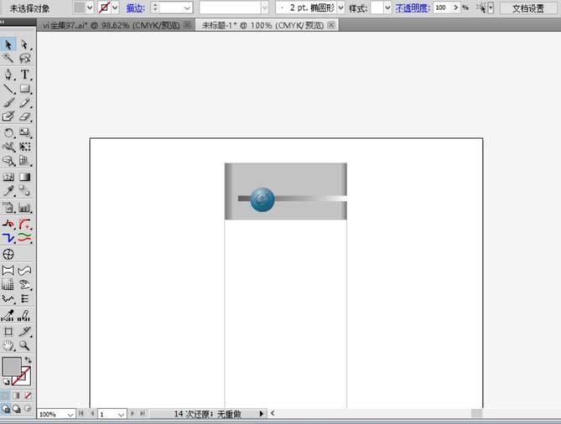Open the 样式 style dropdown
Screen dimensions: 561x424
click(387, 8)
